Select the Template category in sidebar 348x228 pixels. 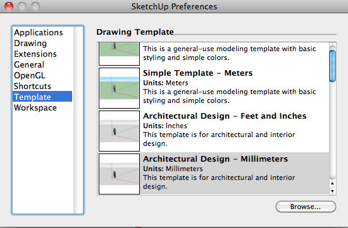coord(42,97)
